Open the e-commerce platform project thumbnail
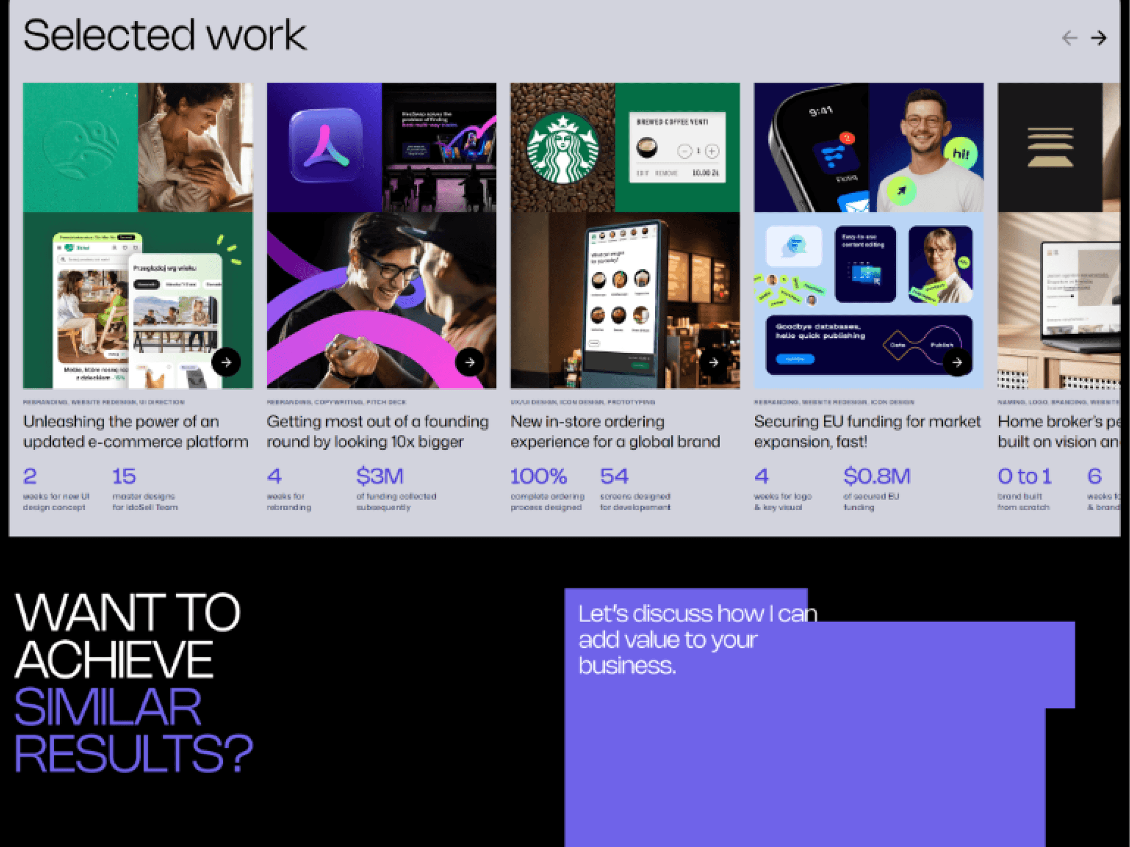 pos(138,235)
